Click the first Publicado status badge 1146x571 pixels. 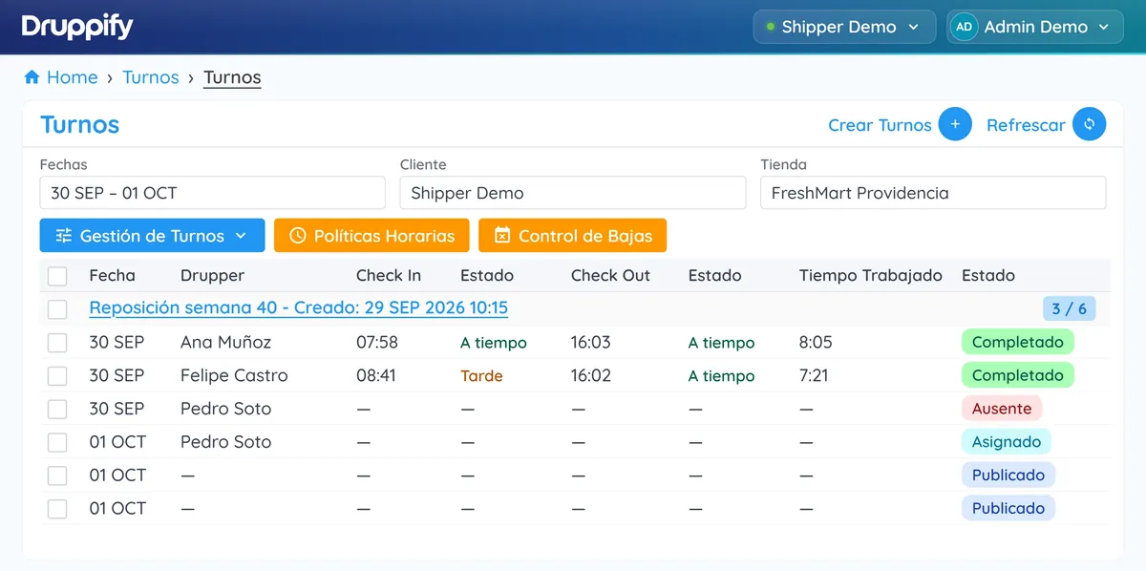click(x=1008, y=476)
